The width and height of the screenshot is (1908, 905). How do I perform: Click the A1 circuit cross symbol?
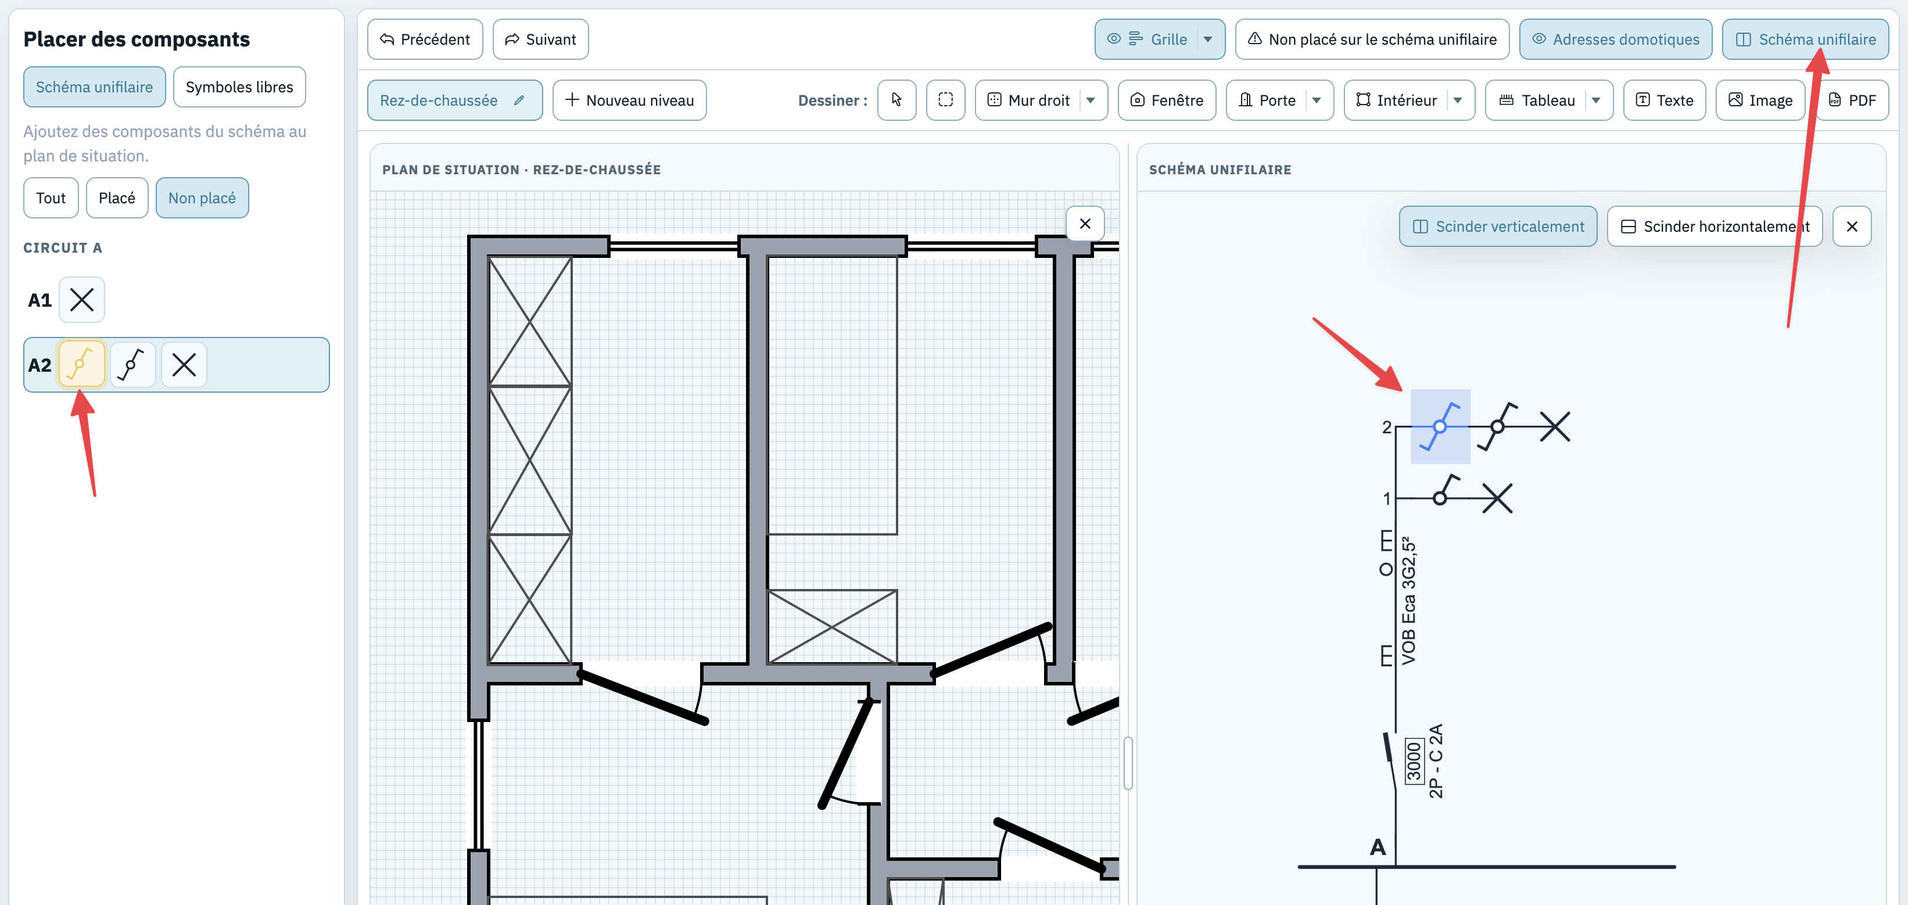[81, 300]
